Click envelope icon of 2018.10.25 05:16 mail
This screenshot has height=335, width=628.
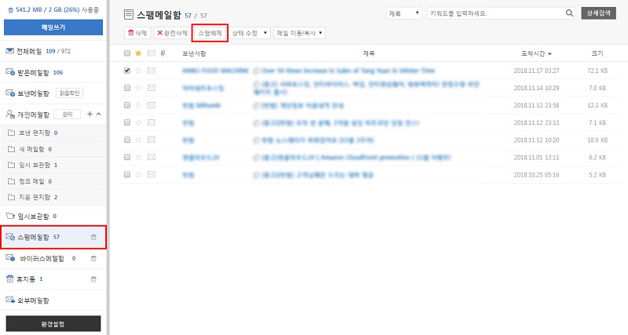pos(151,174)
